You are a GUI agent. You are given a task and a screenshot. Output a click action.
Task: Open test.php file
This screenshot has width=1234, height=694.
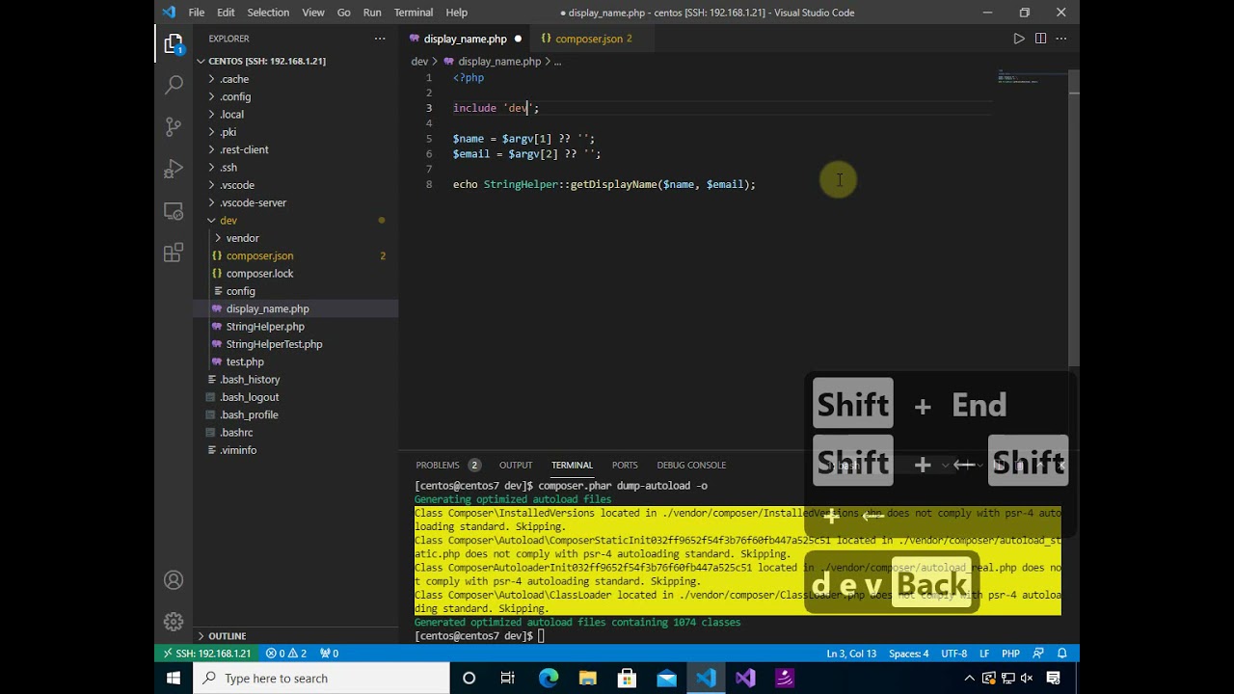[x=296, y=361]
